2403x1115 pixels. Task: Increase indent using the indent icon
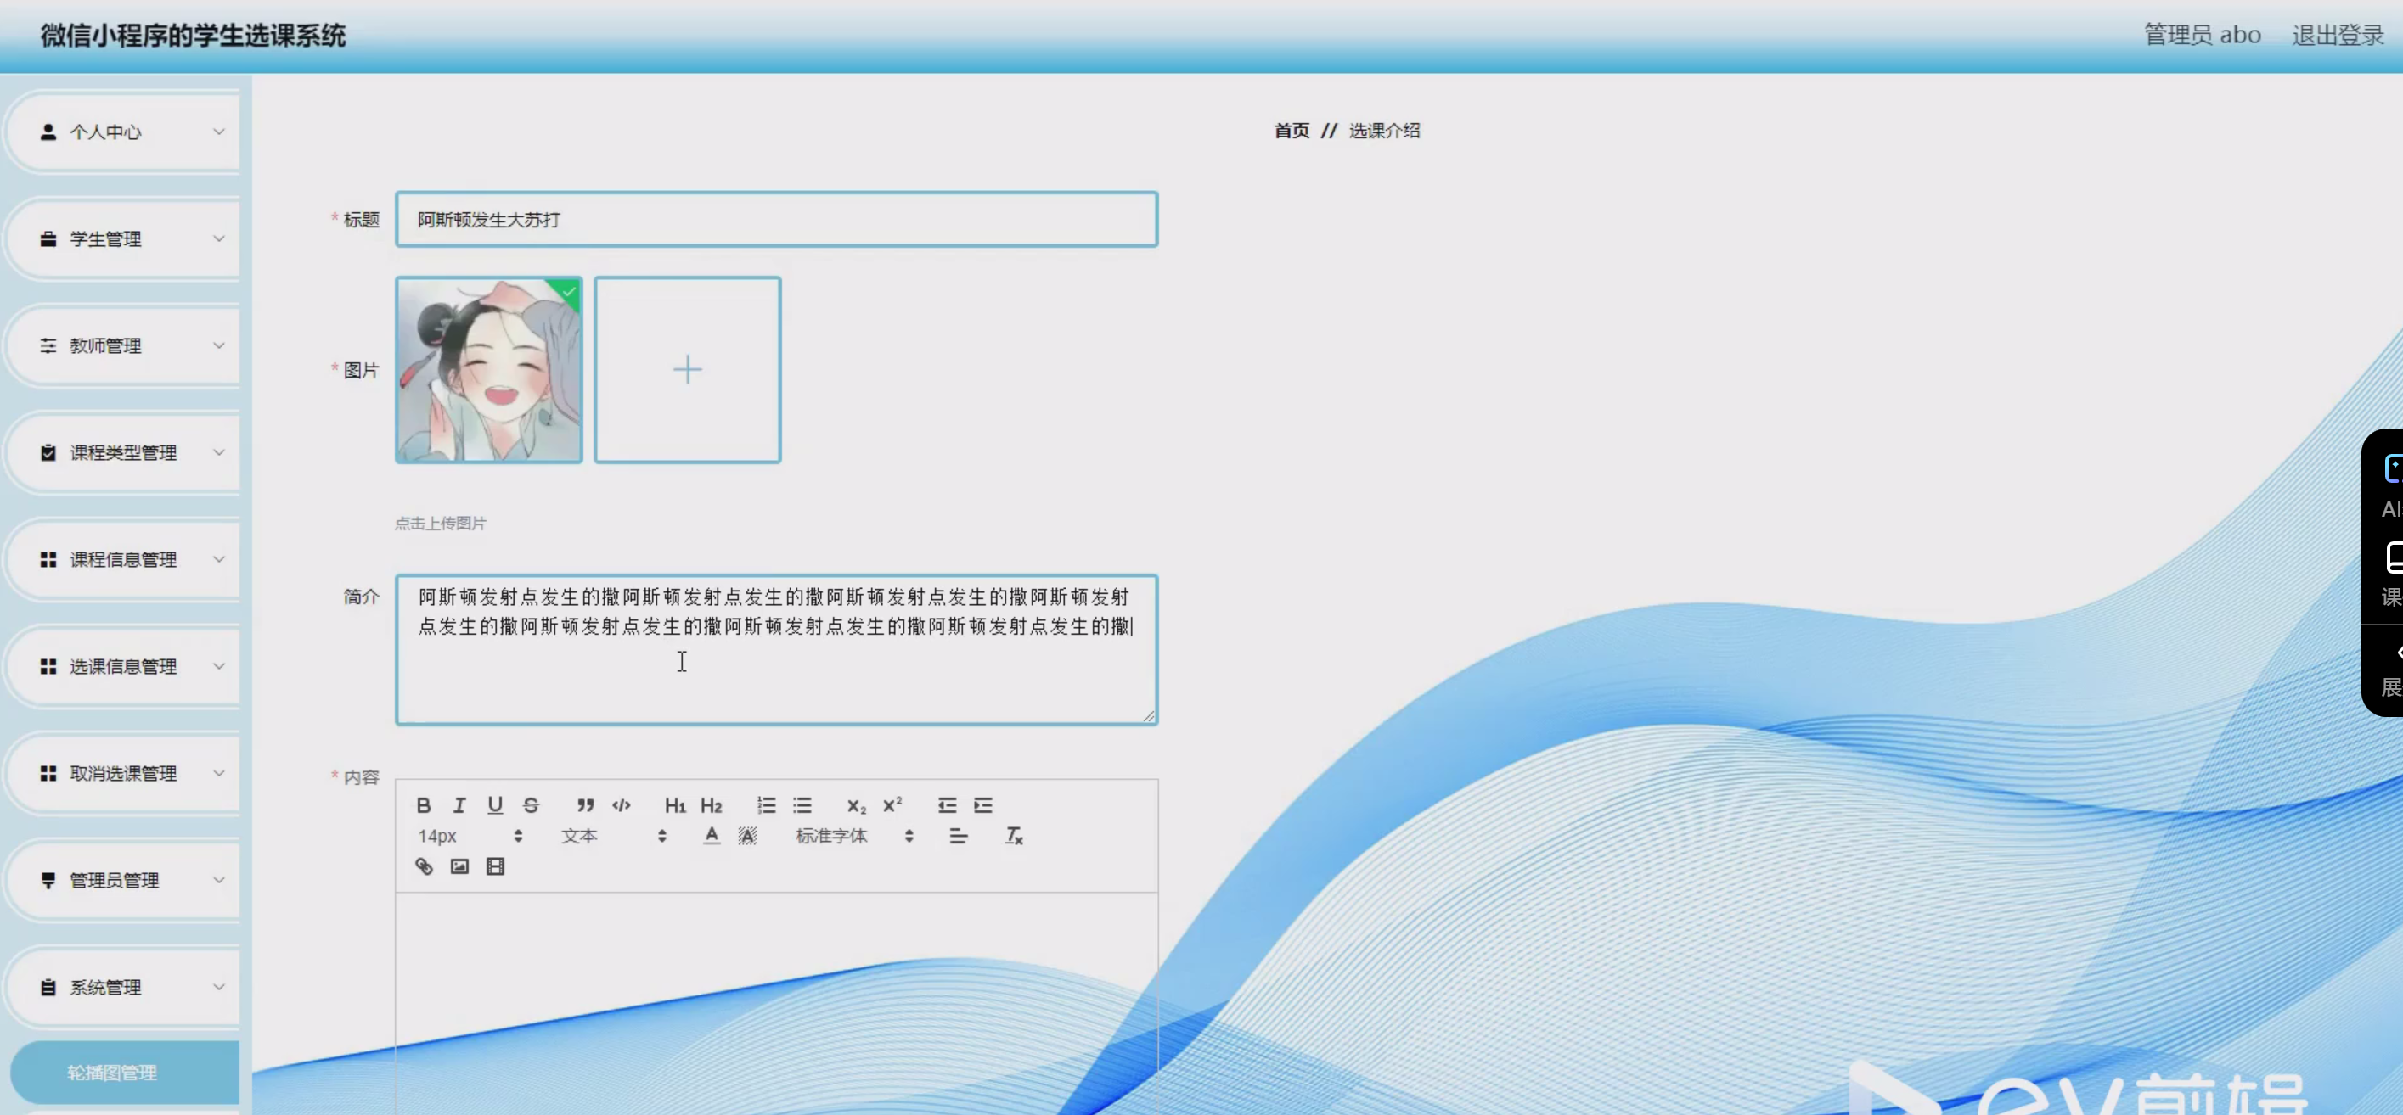tap(983, 804)
